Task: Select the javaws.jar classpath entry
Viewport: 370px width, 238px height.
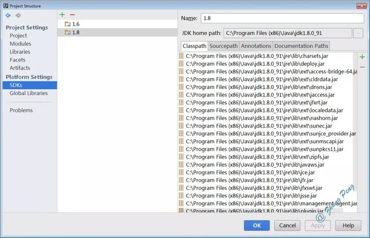Action: pos(255,165)
